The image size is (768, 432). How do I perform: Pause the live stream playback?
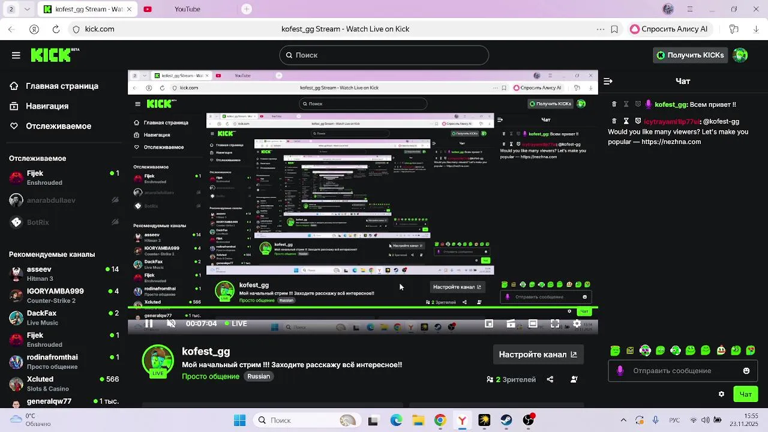point(149,324)
